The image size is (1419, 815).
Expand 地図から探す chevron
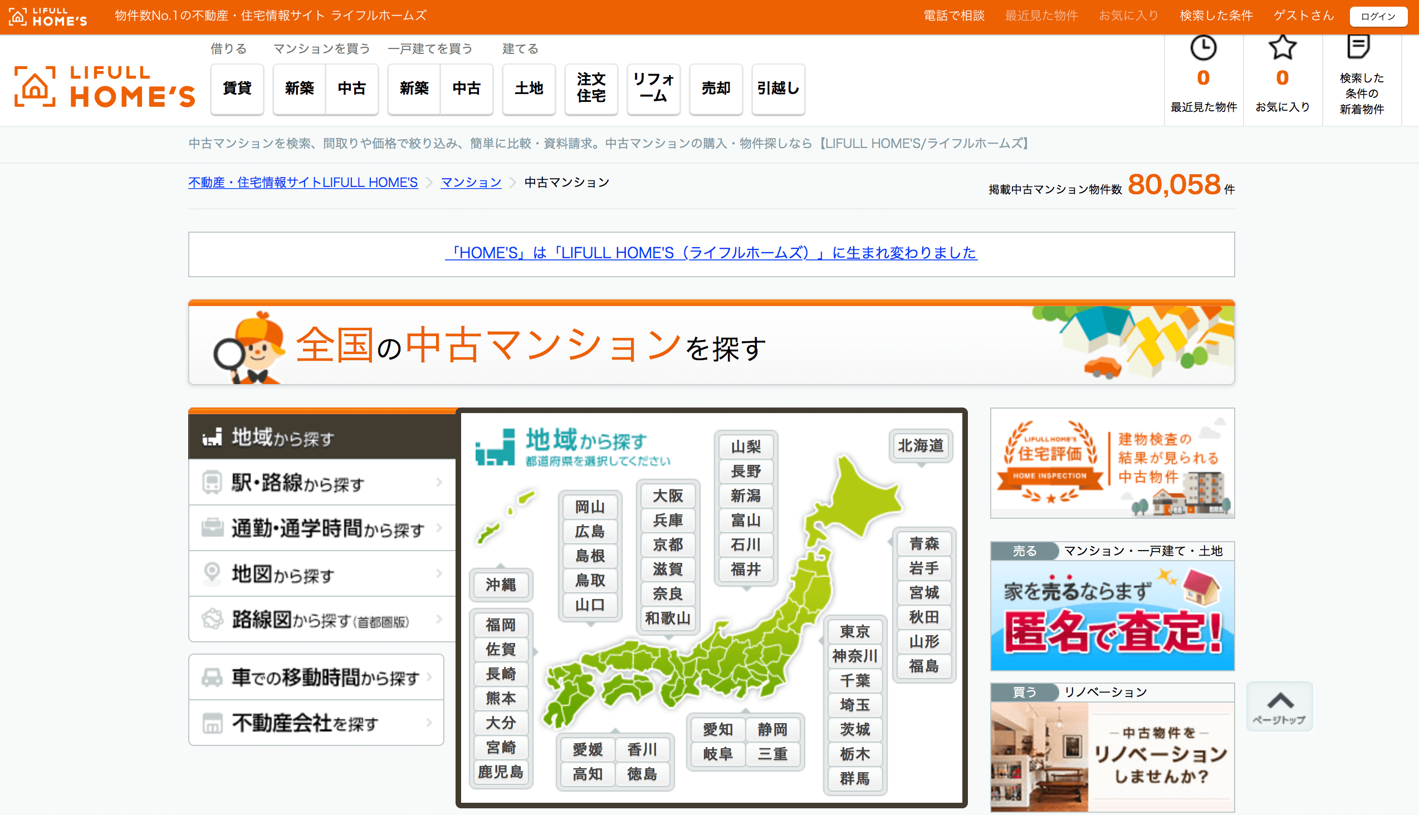tap(439, 573)
